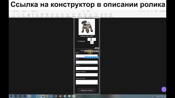Expand the gray toolbar dropdown arrow
Image resolution: width=175 pixels, height=98 pixels.
click(98, 51)
